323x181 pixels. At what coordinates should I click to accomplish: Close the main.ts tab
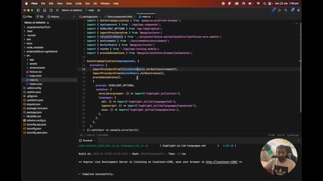click(152, 17)
